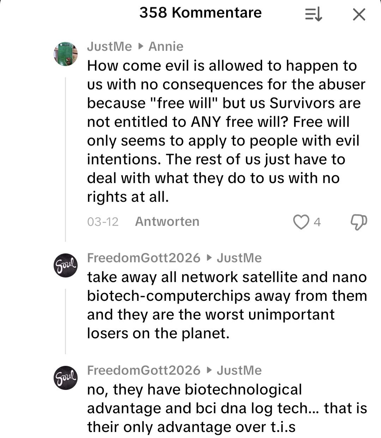Tap the like count 4 on JustMe's comment
The width and height of the screenshot is (381, 438).
(317, 222)
